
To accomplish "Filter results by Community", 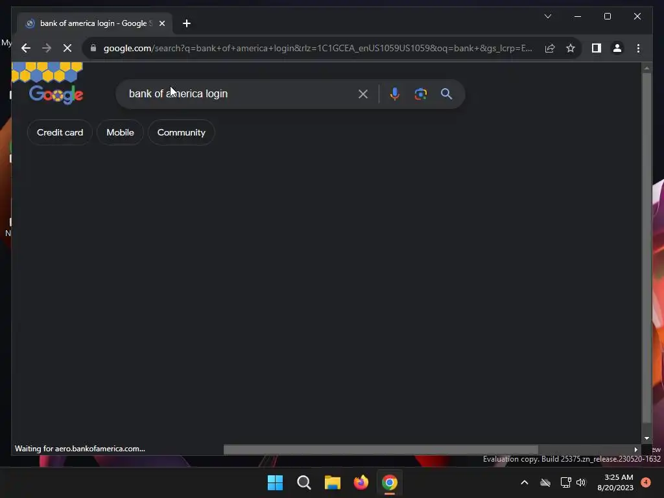I will (x=182, y=132).
